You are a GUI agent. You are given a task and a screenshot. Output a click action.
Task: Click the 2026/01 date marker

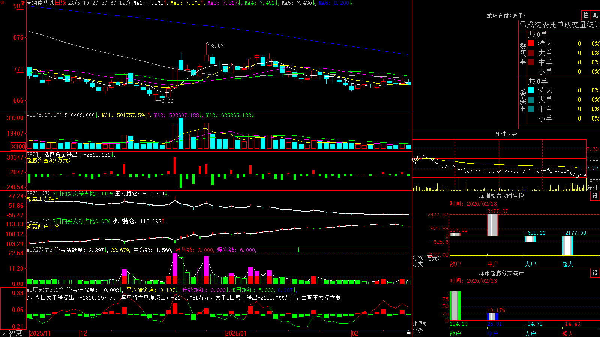(x=236, y=333)
